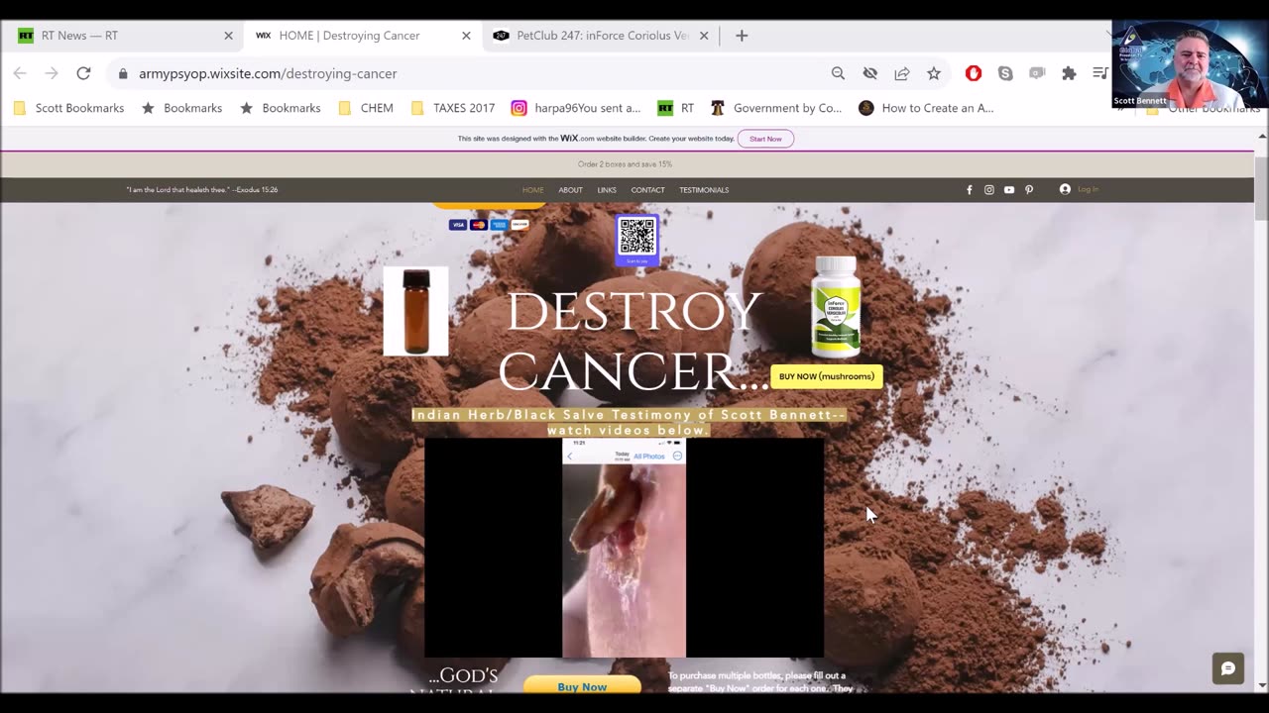The width and height of the screenshot is (1269, 713).
Task: Click the yellow Buy Now button
Action: click(582, 685)
